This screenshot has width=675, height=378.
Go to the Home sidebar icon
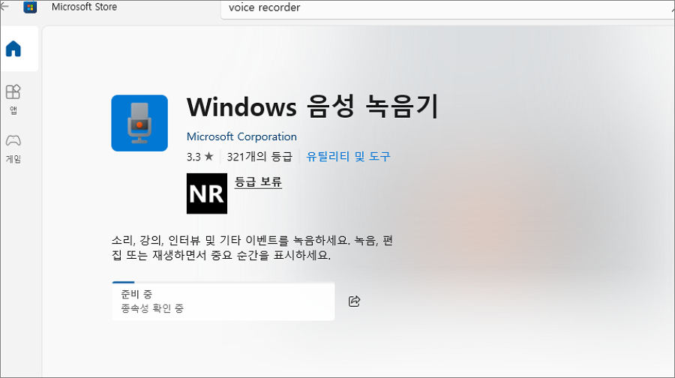pyautogui.click(x=13, y=49)
